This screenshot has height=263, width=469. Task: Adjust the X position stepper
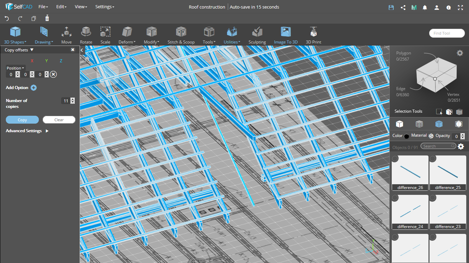[18, 74]
